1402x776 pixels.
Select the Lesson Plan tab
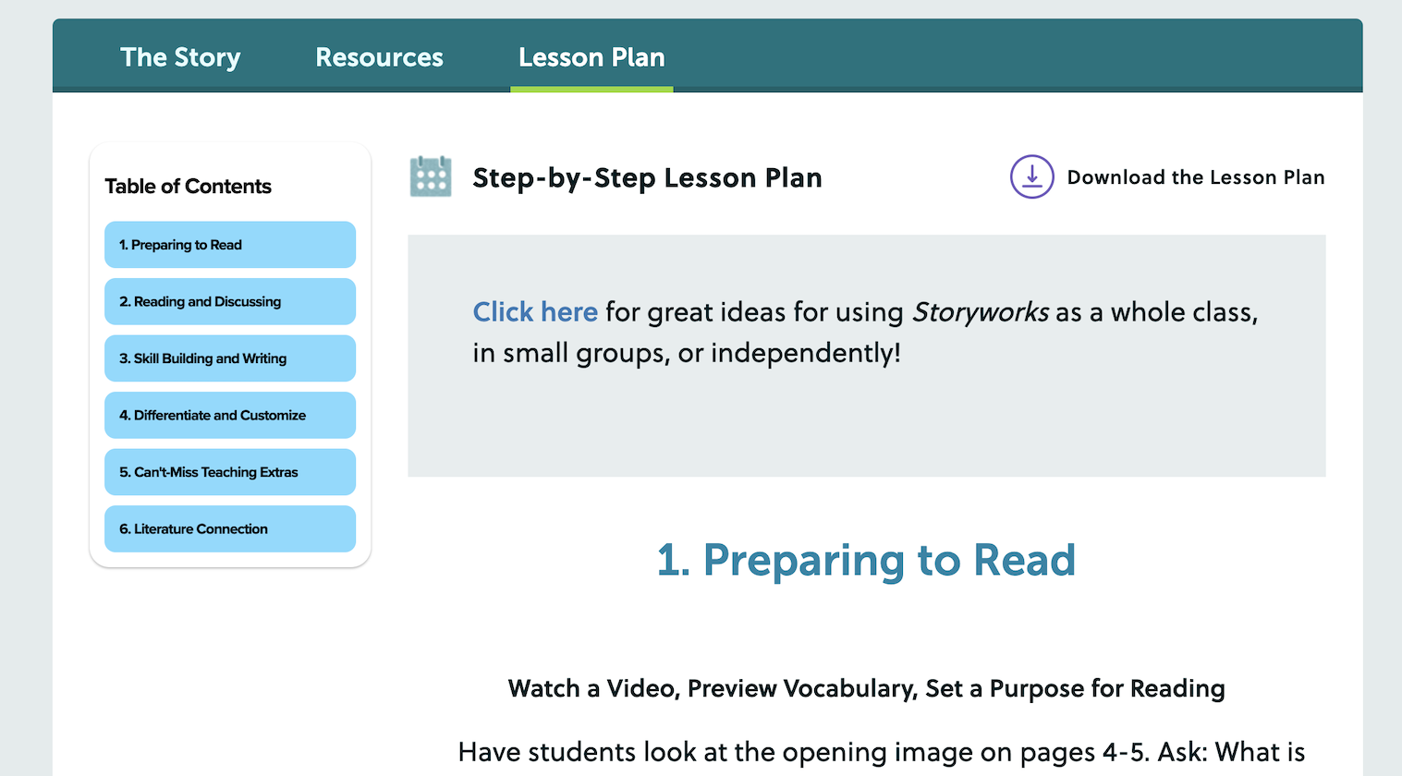point(591,57)
